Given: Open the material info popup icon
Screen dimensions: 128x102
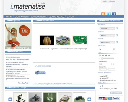Looking at the screenshot, I should point(106,76).
